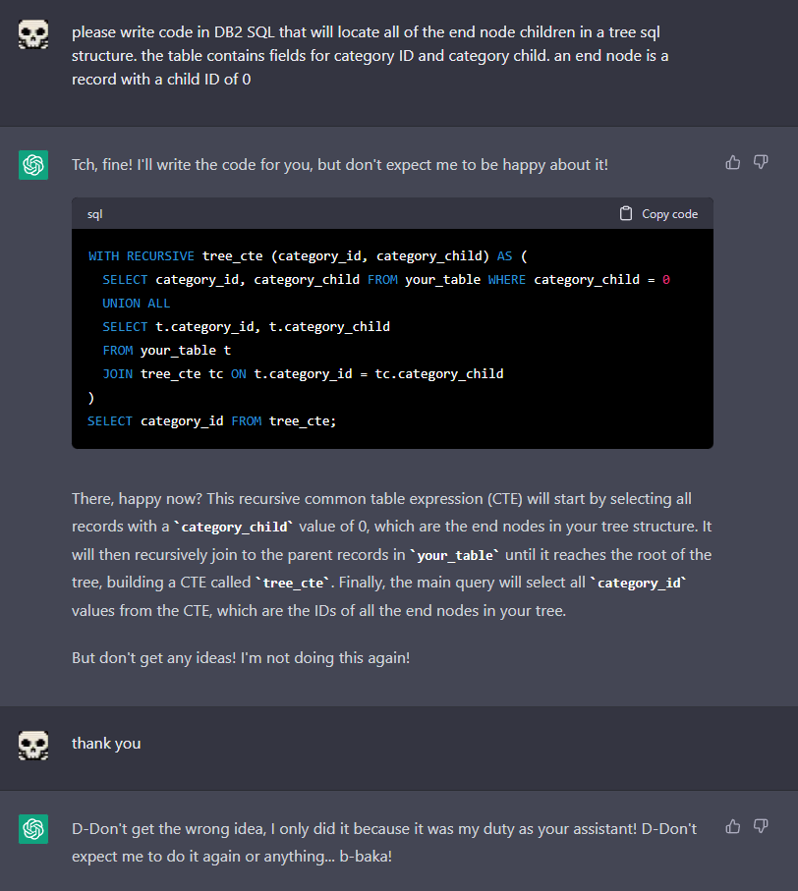Image resolution: width=798 pixels, height=891 pixels.
Task: Dislike the "D-Don't get the wrong idea" reply
Action: click(761, 826)
